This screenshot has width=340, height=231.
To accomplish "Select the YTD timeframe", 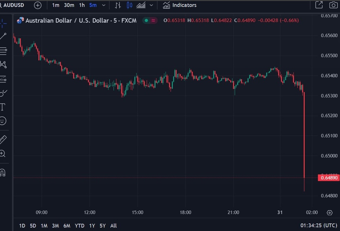I will click(x=80, y=225).
